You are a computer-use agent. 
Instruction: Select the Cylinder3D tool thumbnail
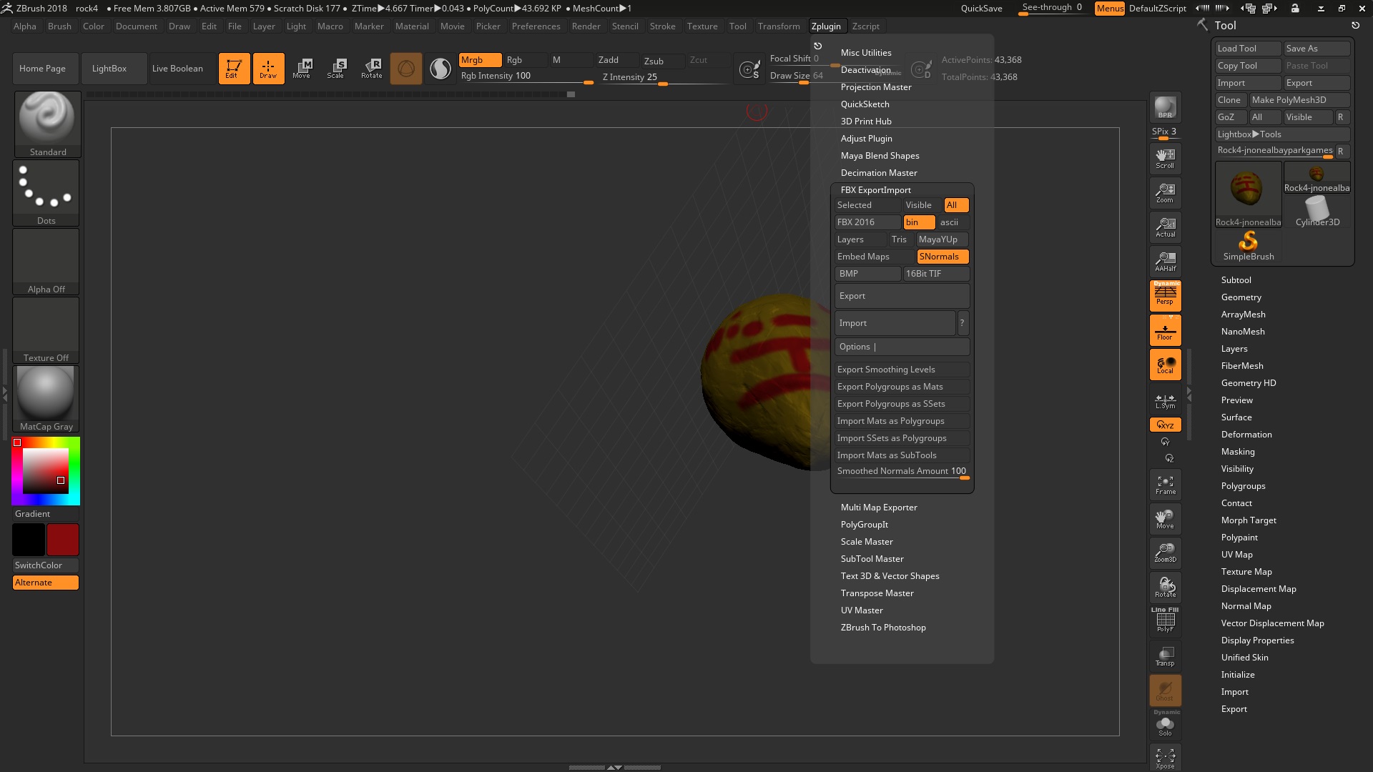1317,211
